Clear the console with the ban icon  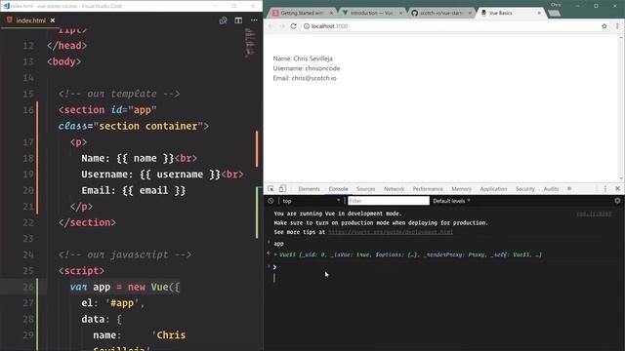tap(271, 201)
